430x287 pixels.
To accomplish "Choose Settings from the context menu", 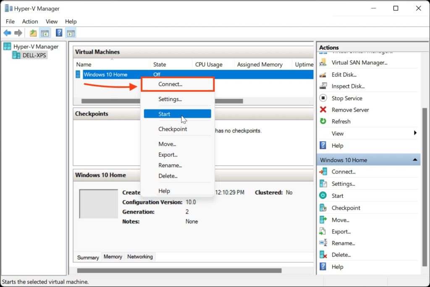I will click(178, 99).
